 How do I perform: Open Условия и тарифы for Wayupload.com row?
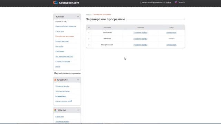click(141, 45)
